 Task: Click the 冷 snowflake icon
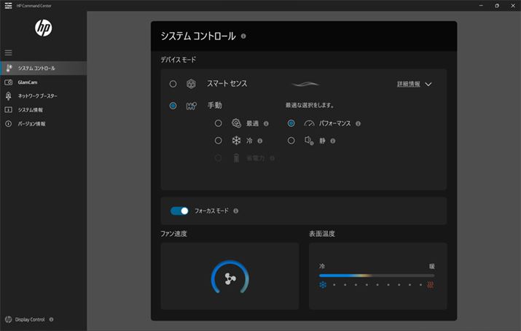click(x=236, y=141)
